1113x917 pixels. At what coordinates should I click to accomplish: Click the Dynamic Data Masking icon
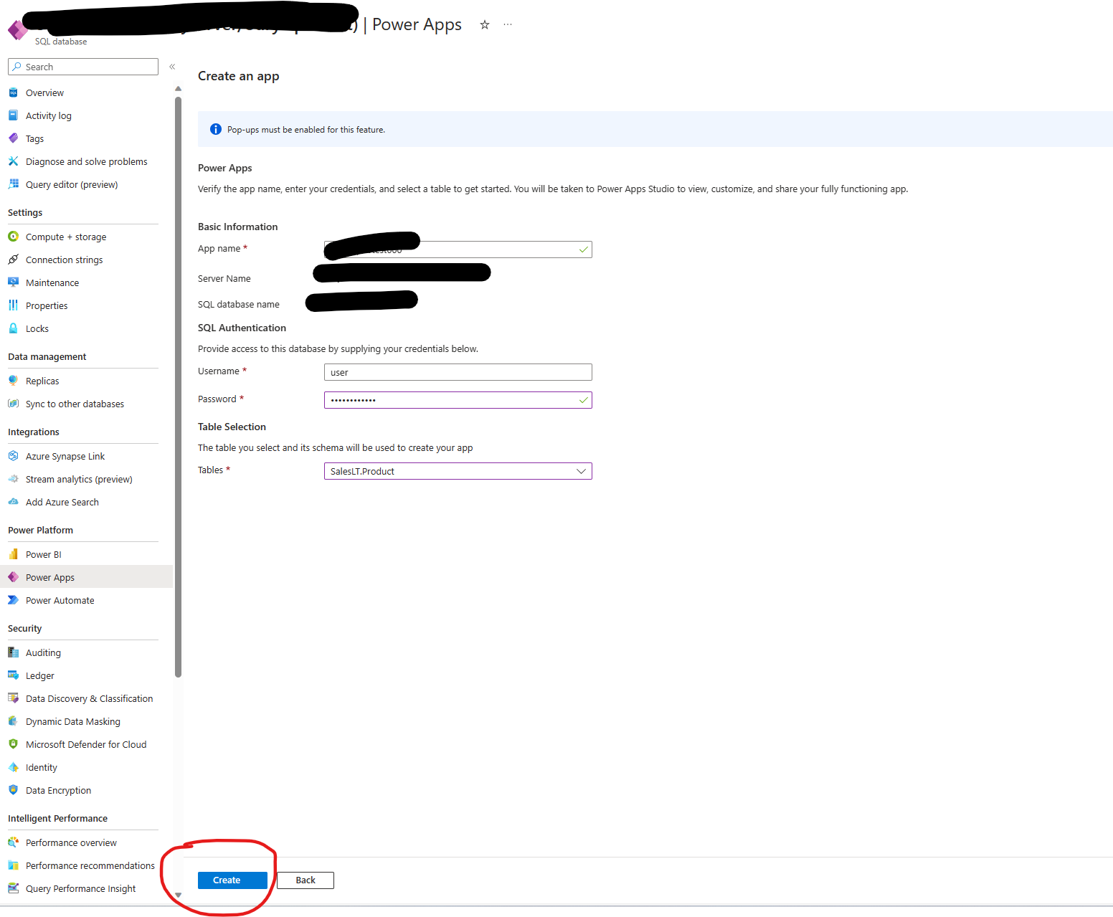pyautogui.click(x=13, y=721)
